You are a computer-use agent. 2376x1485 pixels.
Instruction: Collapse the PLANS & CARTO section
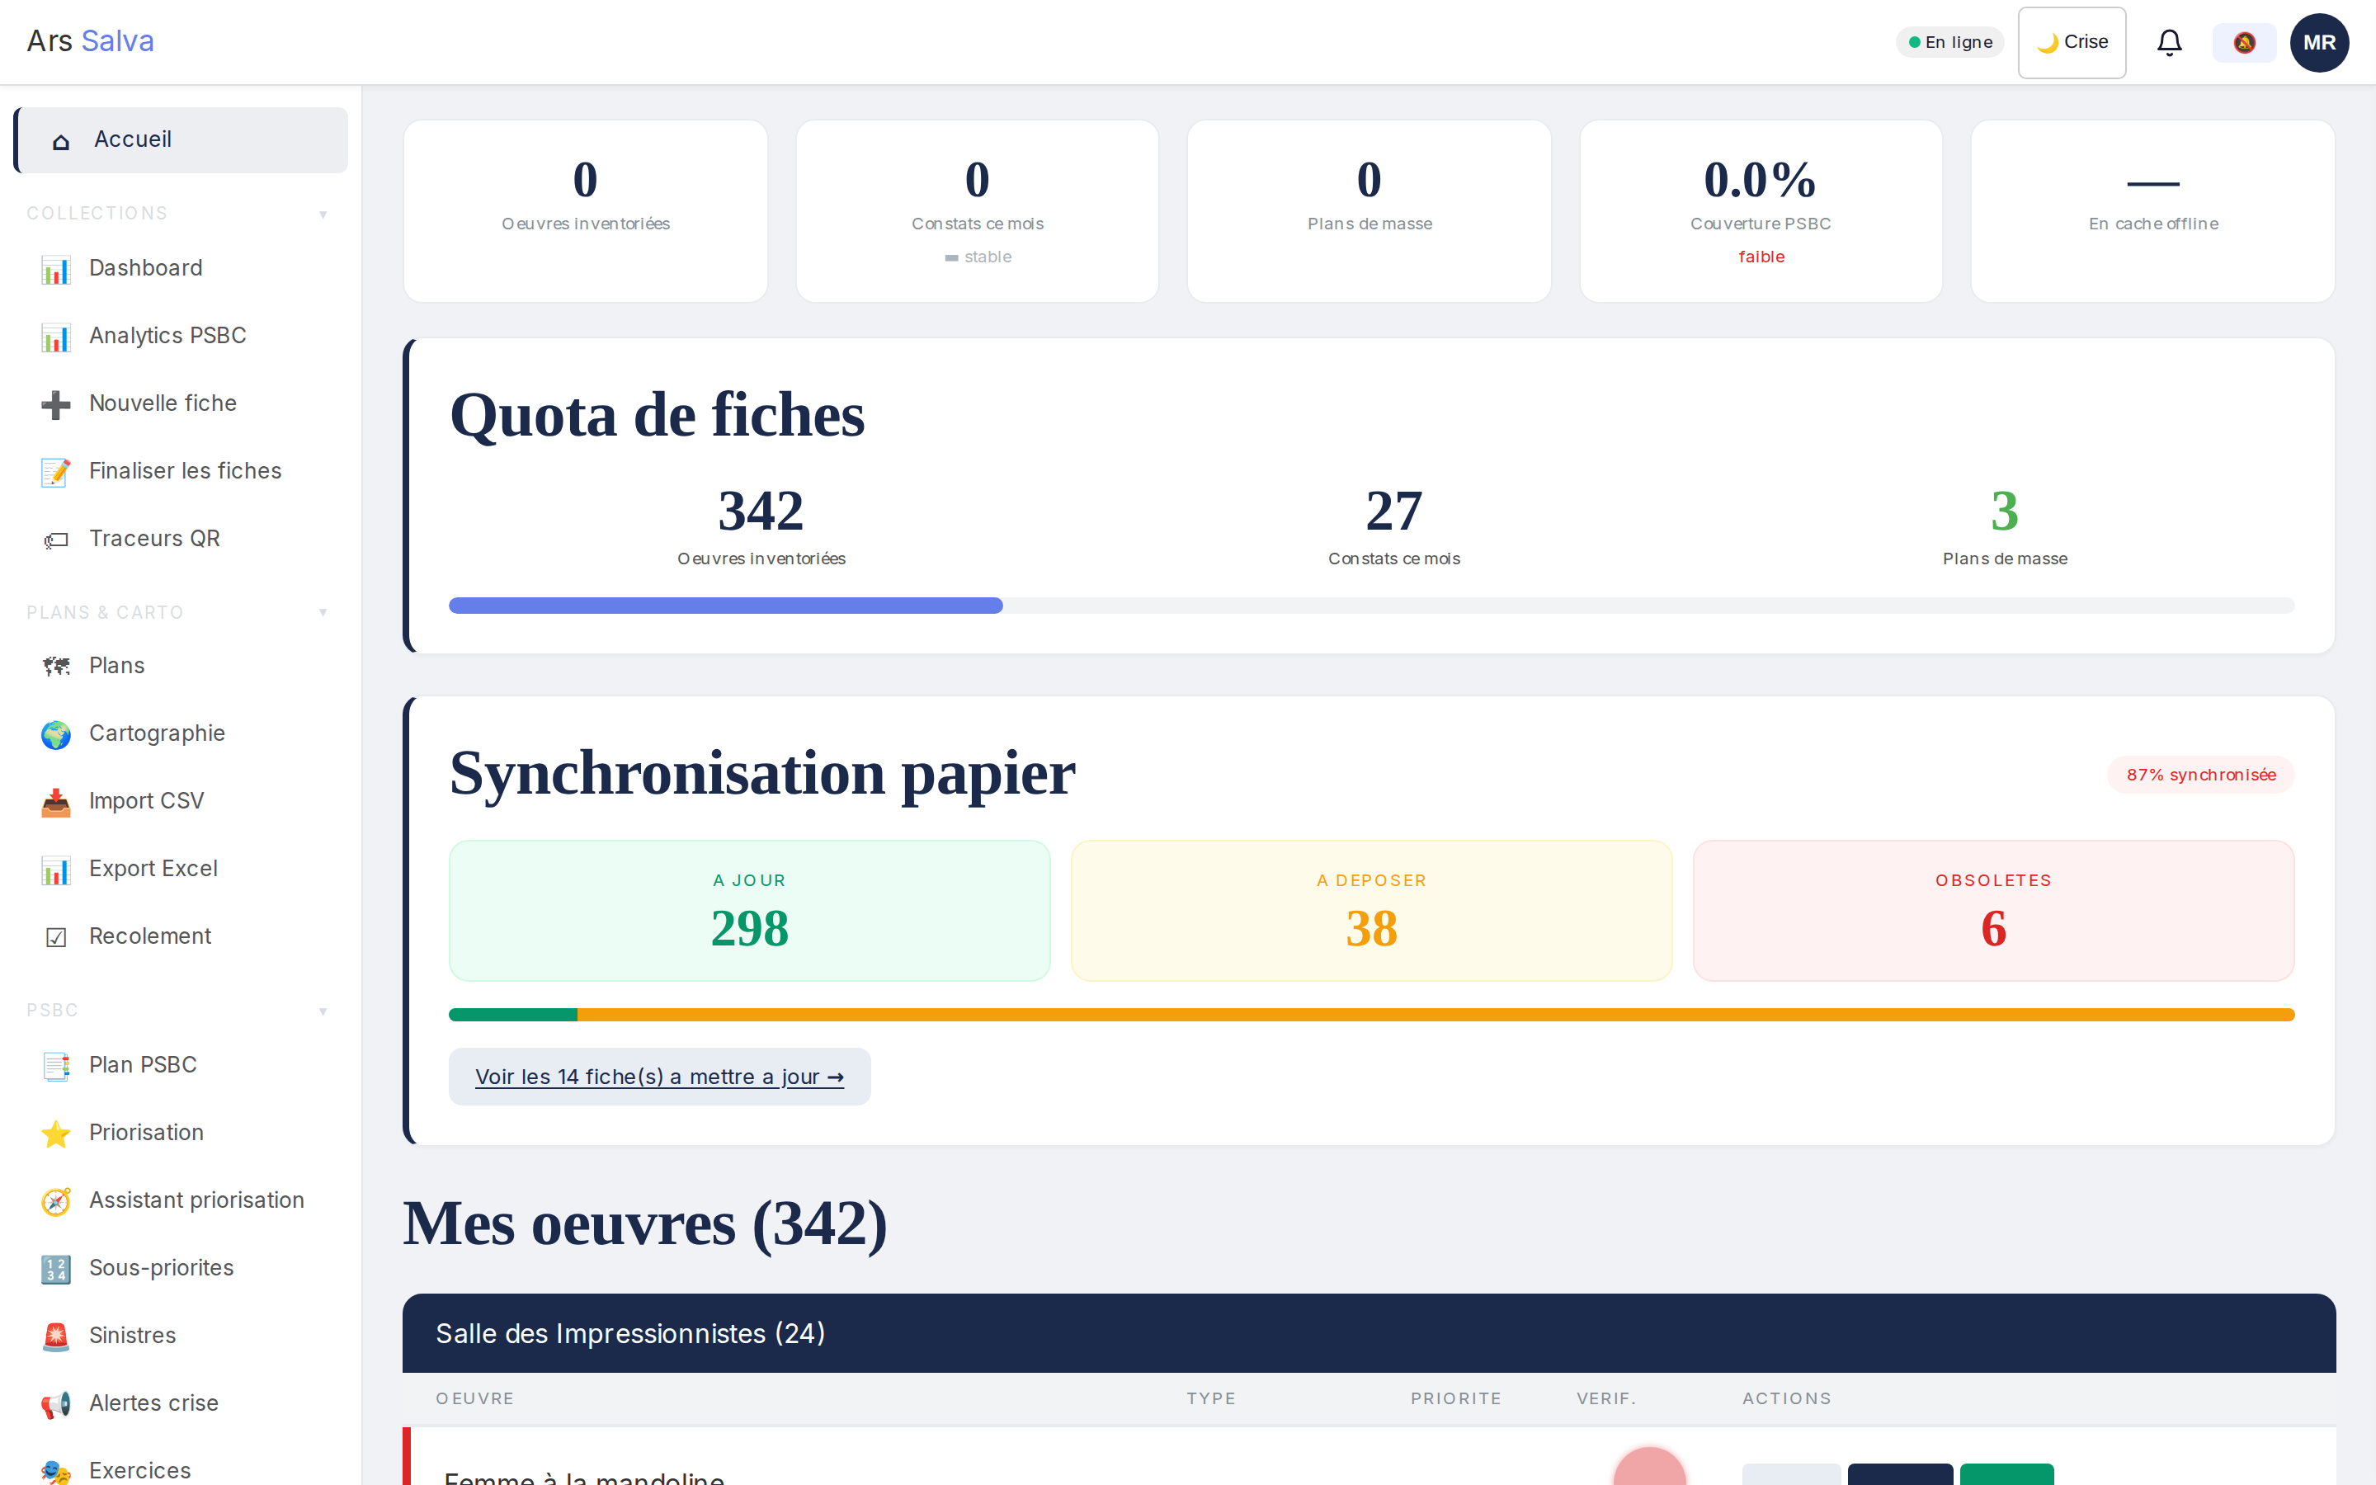[x=323, y=612]
